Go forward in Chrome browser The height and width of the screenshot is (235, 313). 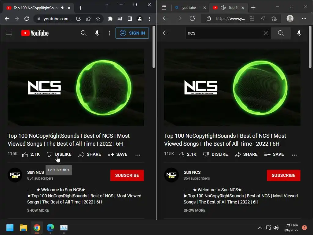[x=17, y=19]
